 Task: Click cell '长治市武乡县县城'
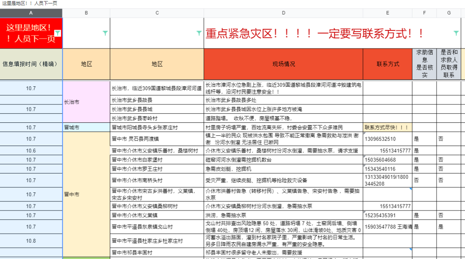[157, 109]
